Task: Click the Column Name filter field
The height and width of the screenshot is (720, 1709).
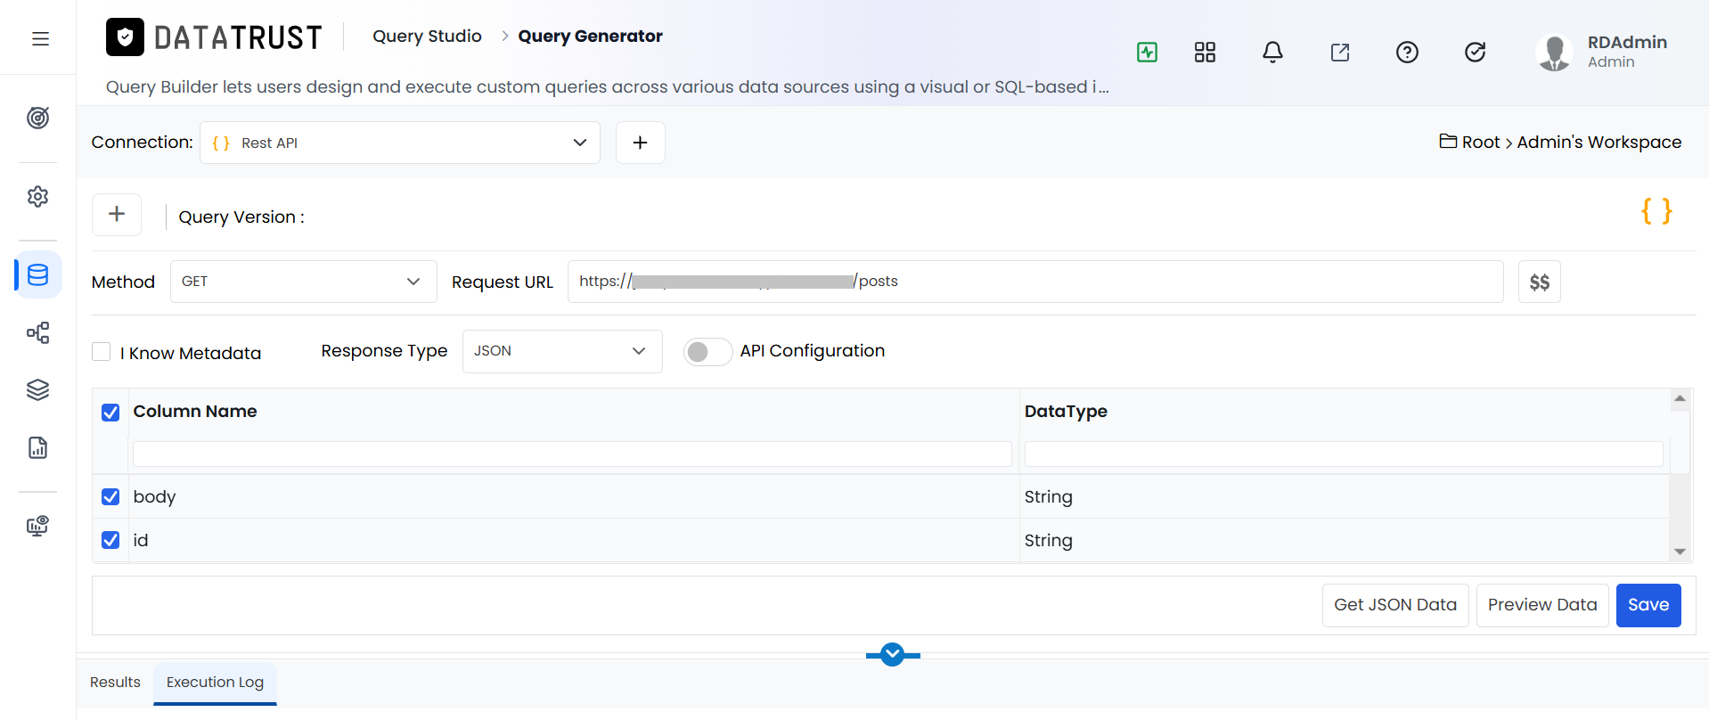Action: (x=572, y=454)
